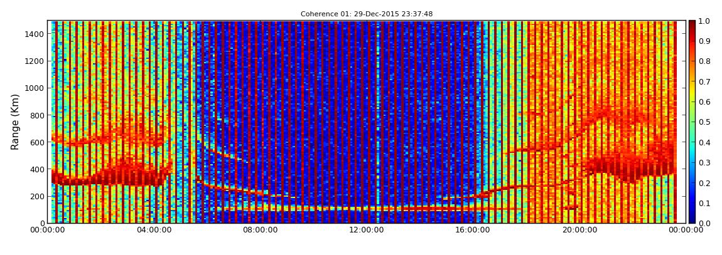Image resolution: width=722 pixels, height=255 pixels.
Task: Click the 0.1 colorbar value label
Action: pos(704,203)
